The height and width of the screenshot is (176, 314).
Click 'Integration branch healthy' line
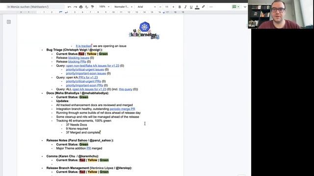pyautogui.click(x=96, y=109)
